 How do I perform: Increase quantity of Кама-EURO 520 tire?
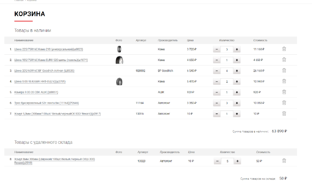click(x=237, y=60)
